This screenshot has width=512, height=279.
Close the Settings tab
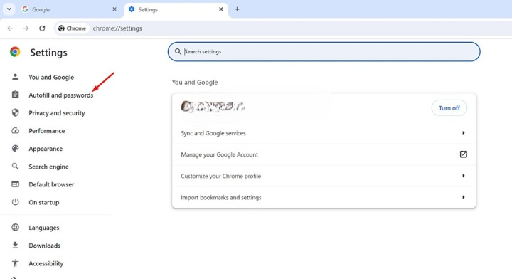coord(220,9)
